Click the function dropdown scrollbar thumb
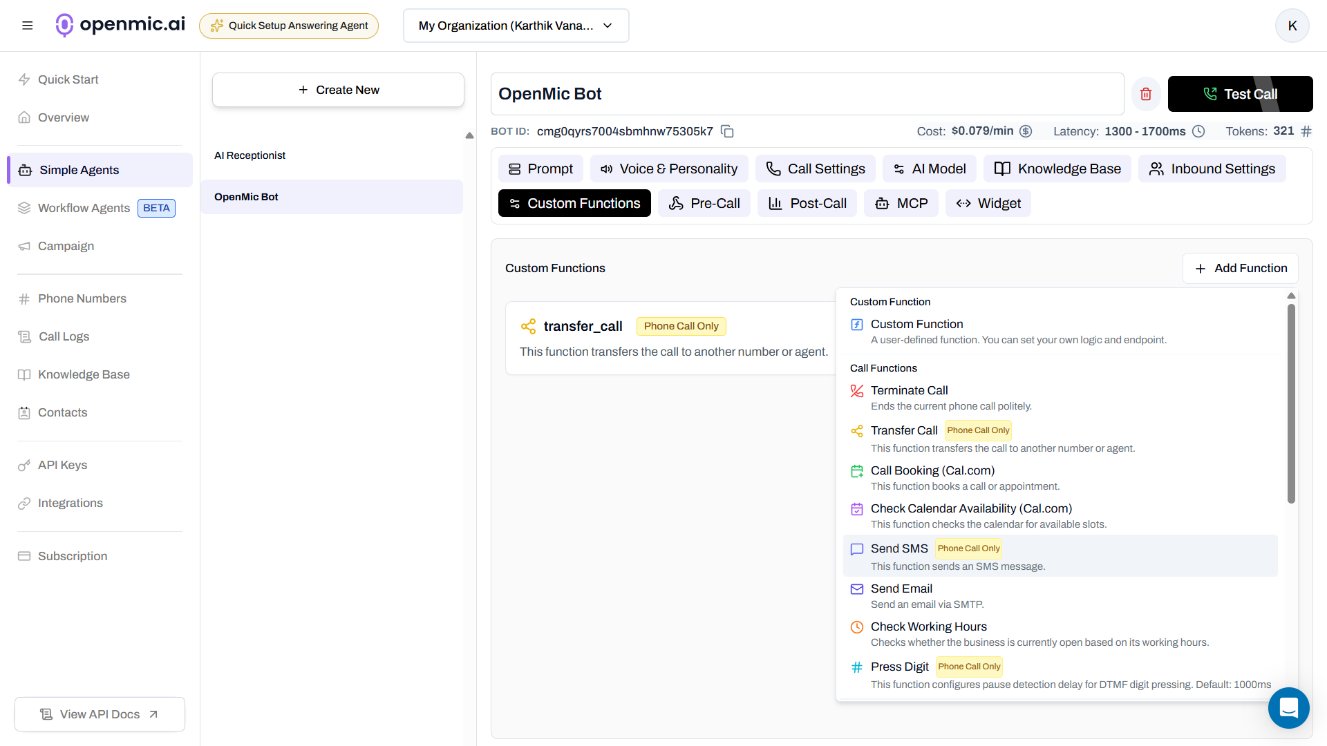Image resolution: width=1327 pixels, height=746 pixels. 1291,403
